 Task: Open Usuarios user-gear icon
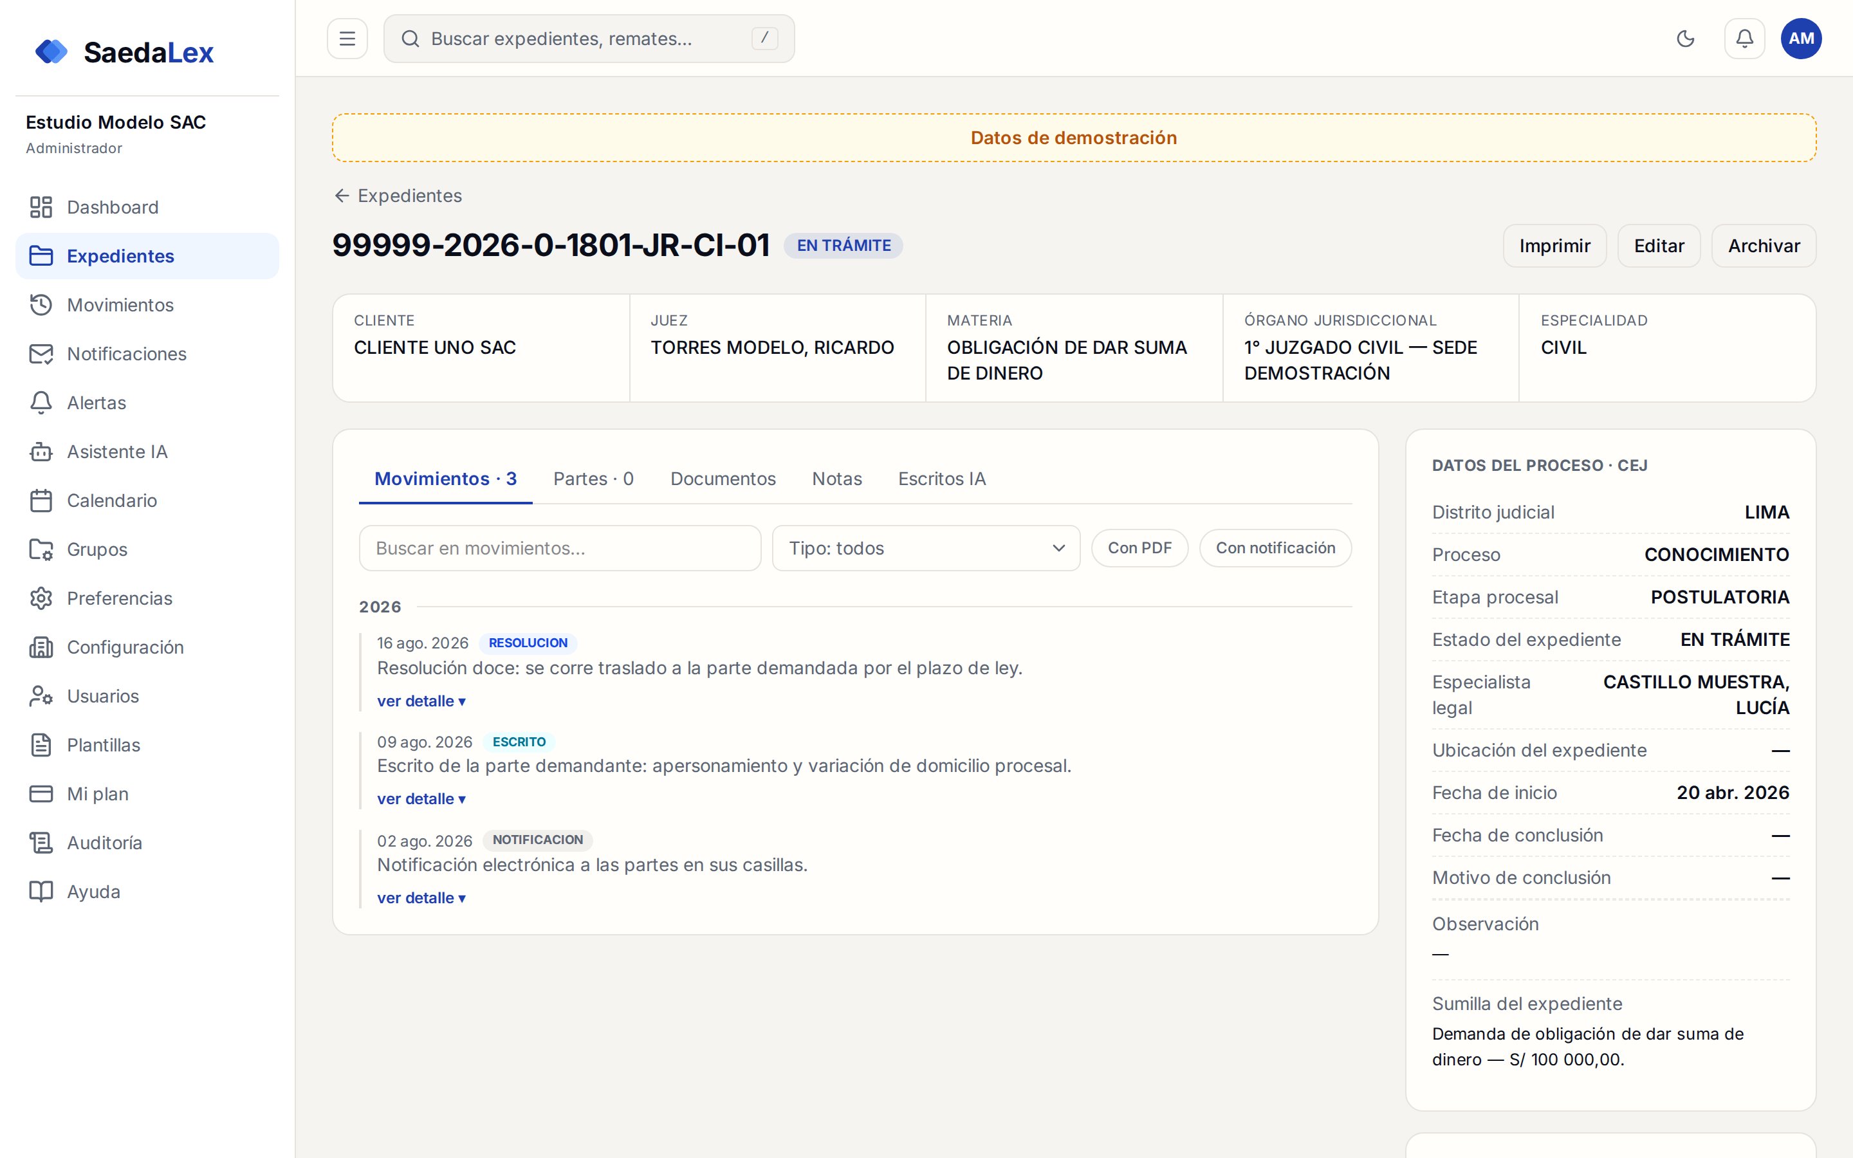[x=41, y=696]
